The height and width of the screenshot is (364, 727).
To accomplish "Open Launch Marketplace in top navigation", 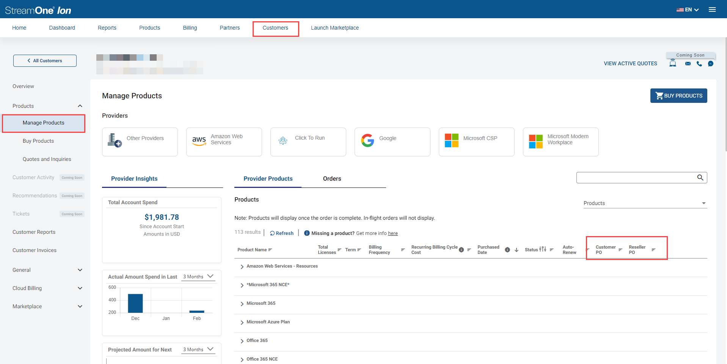I will coord(335,28).
